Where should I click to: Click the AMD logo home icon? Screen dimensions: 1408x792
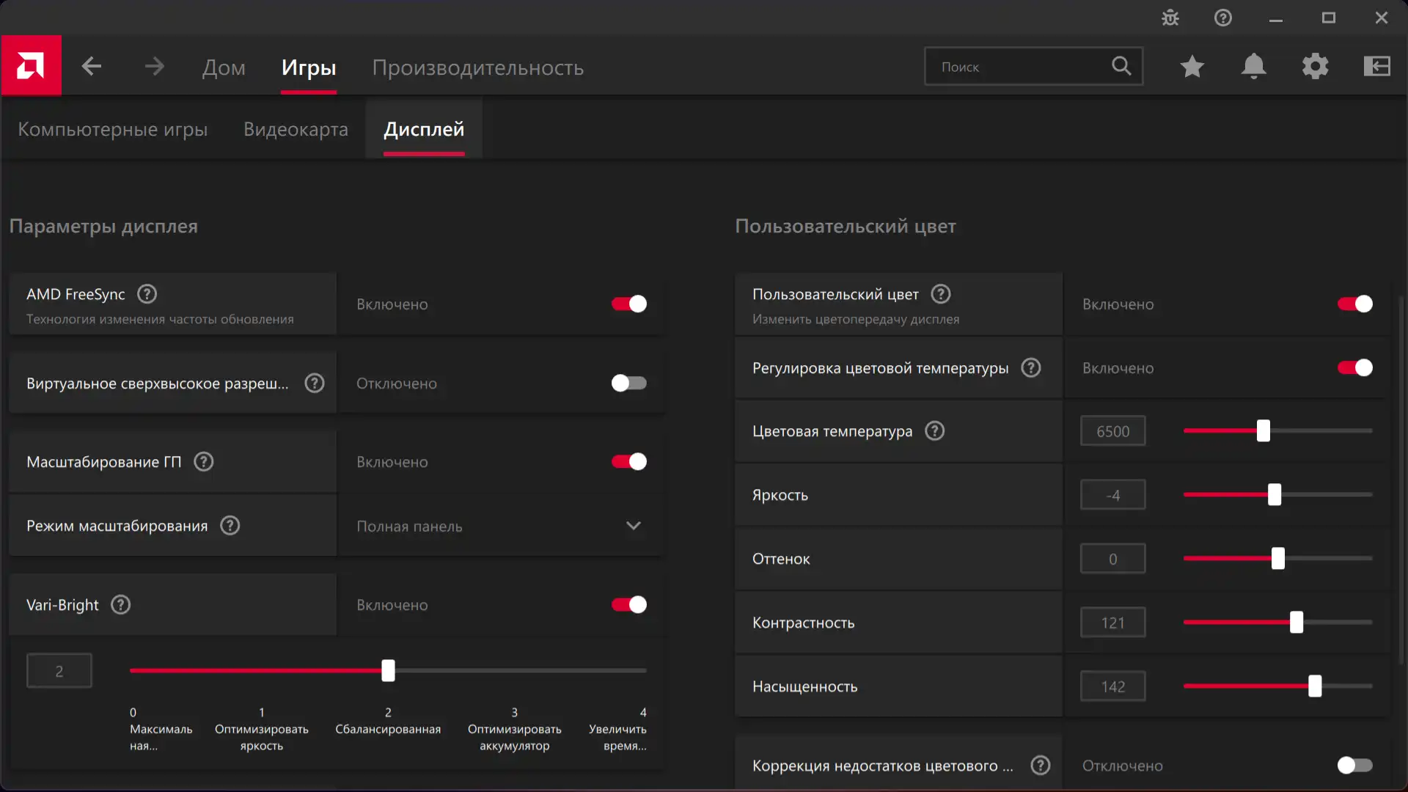pos(31,66)
